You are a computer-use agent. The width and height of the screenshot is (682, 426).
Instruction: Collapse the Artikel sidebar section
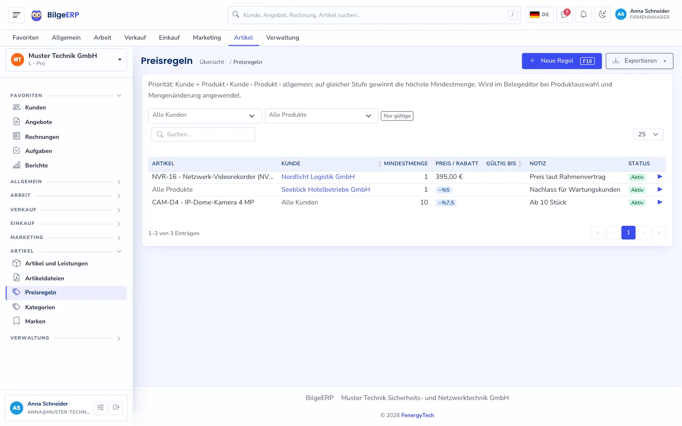click(66, 251)
